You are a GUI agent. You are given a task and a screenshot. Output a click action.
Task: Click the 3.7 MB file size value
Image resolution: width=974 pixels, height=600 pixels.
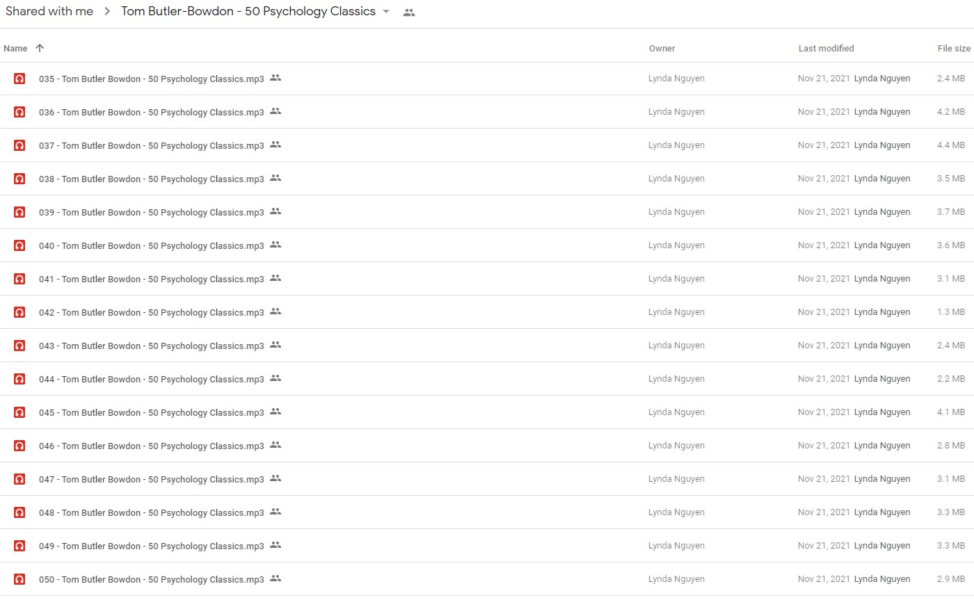(951, 212)
